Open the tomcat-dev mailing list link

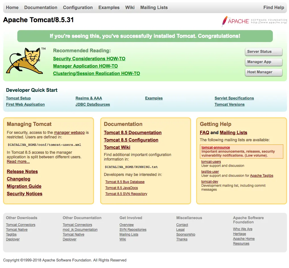(x=210, y=182)
